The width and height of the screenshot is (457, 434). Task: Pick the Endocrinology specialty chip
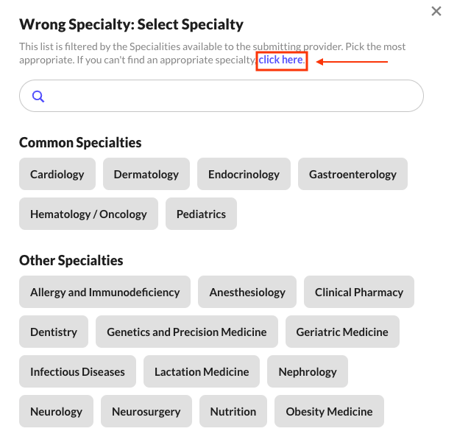click(x=244, y=174)
